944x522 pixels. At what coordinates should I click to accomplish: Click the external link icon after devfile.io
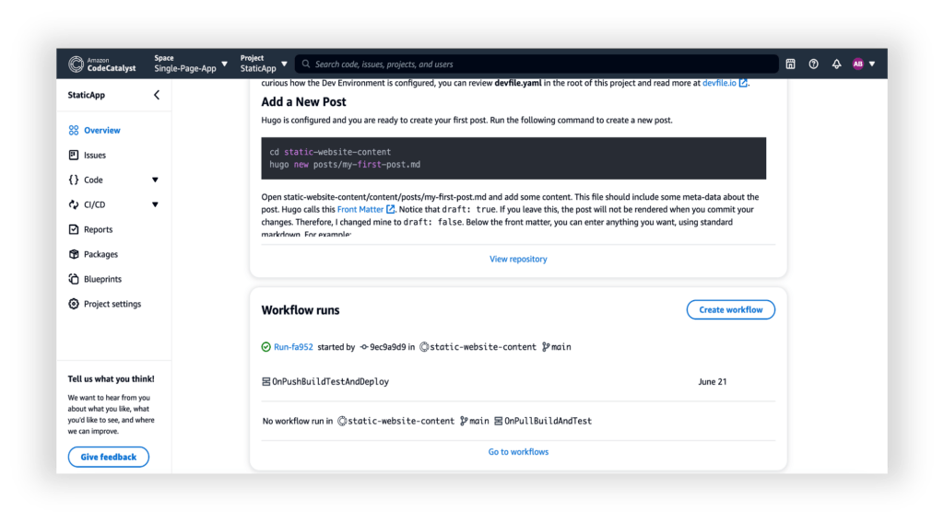point(743,83)
